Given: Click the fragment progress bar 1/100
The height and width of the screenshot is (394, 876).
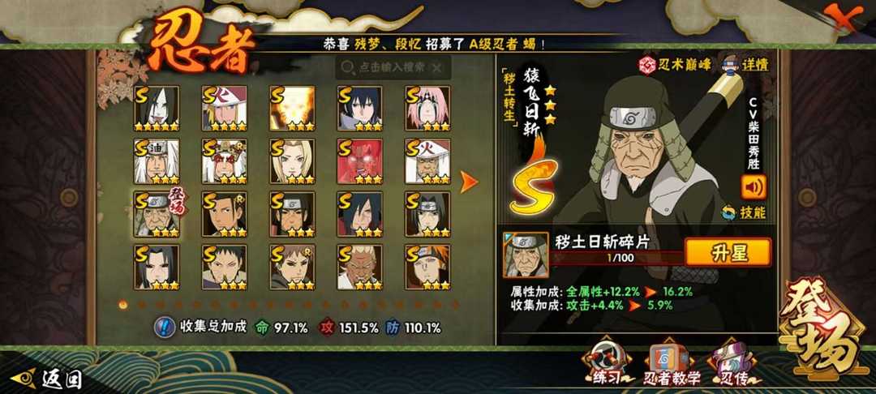Looking at the screenshot, I should pyautogui.click(x=617, y=258).
